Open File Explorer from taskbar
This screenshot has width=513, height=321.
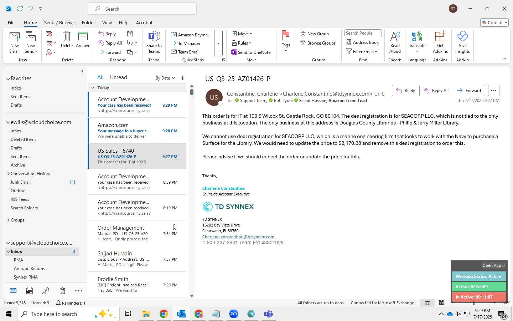point(146,314)
